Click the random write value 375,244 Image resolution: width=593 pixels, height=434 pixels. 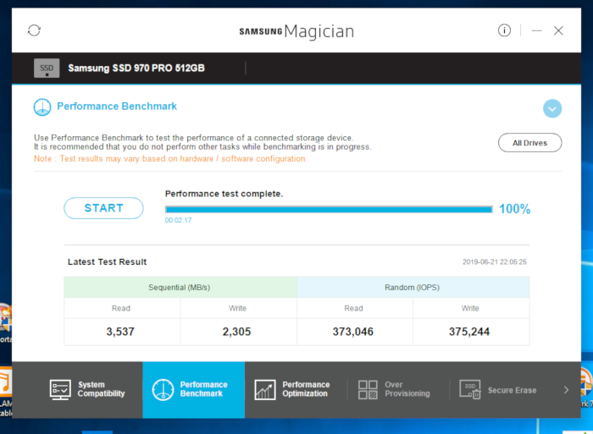click(469, 332)
